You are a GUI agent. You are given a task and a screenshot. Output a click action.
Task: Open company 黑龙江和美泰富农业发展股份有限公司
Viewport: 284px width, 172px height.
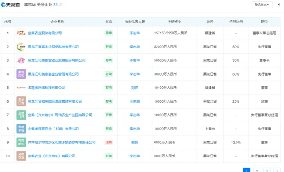57,61
